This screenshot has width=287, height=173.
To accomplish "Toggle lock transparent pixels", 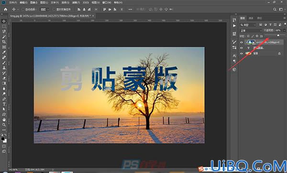I will coord(248,36).
